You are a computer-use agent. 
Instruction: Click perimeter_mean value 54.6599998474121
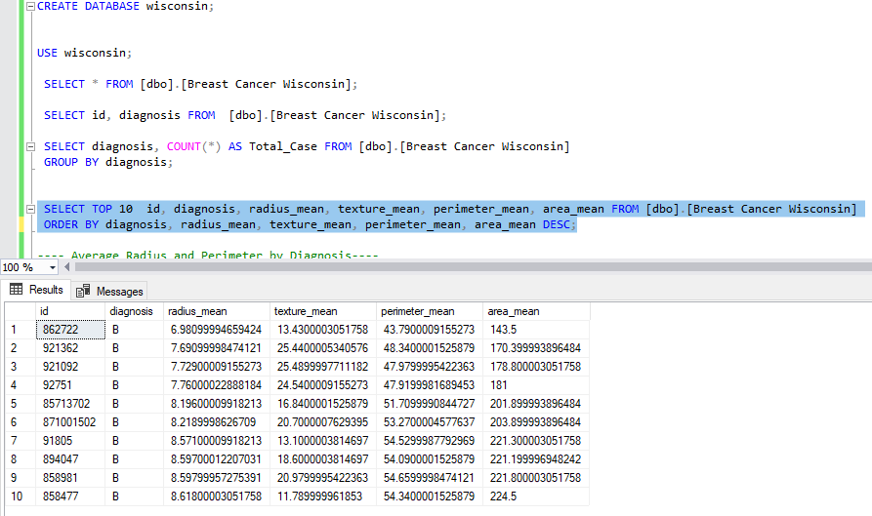coord(430,478)
